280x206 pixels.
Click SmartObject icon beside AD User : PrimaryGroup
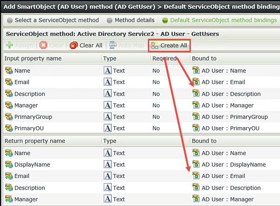click(196, 117)
